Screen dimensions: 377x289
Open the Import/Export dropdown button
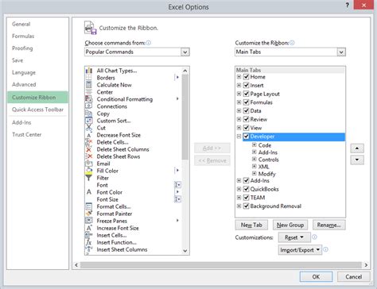(300, 250)
